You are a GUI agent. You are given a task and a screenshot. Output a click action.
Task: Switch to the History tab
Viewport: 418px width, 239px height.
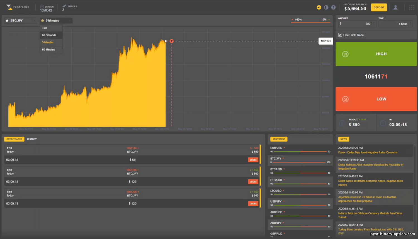(32, 139)
